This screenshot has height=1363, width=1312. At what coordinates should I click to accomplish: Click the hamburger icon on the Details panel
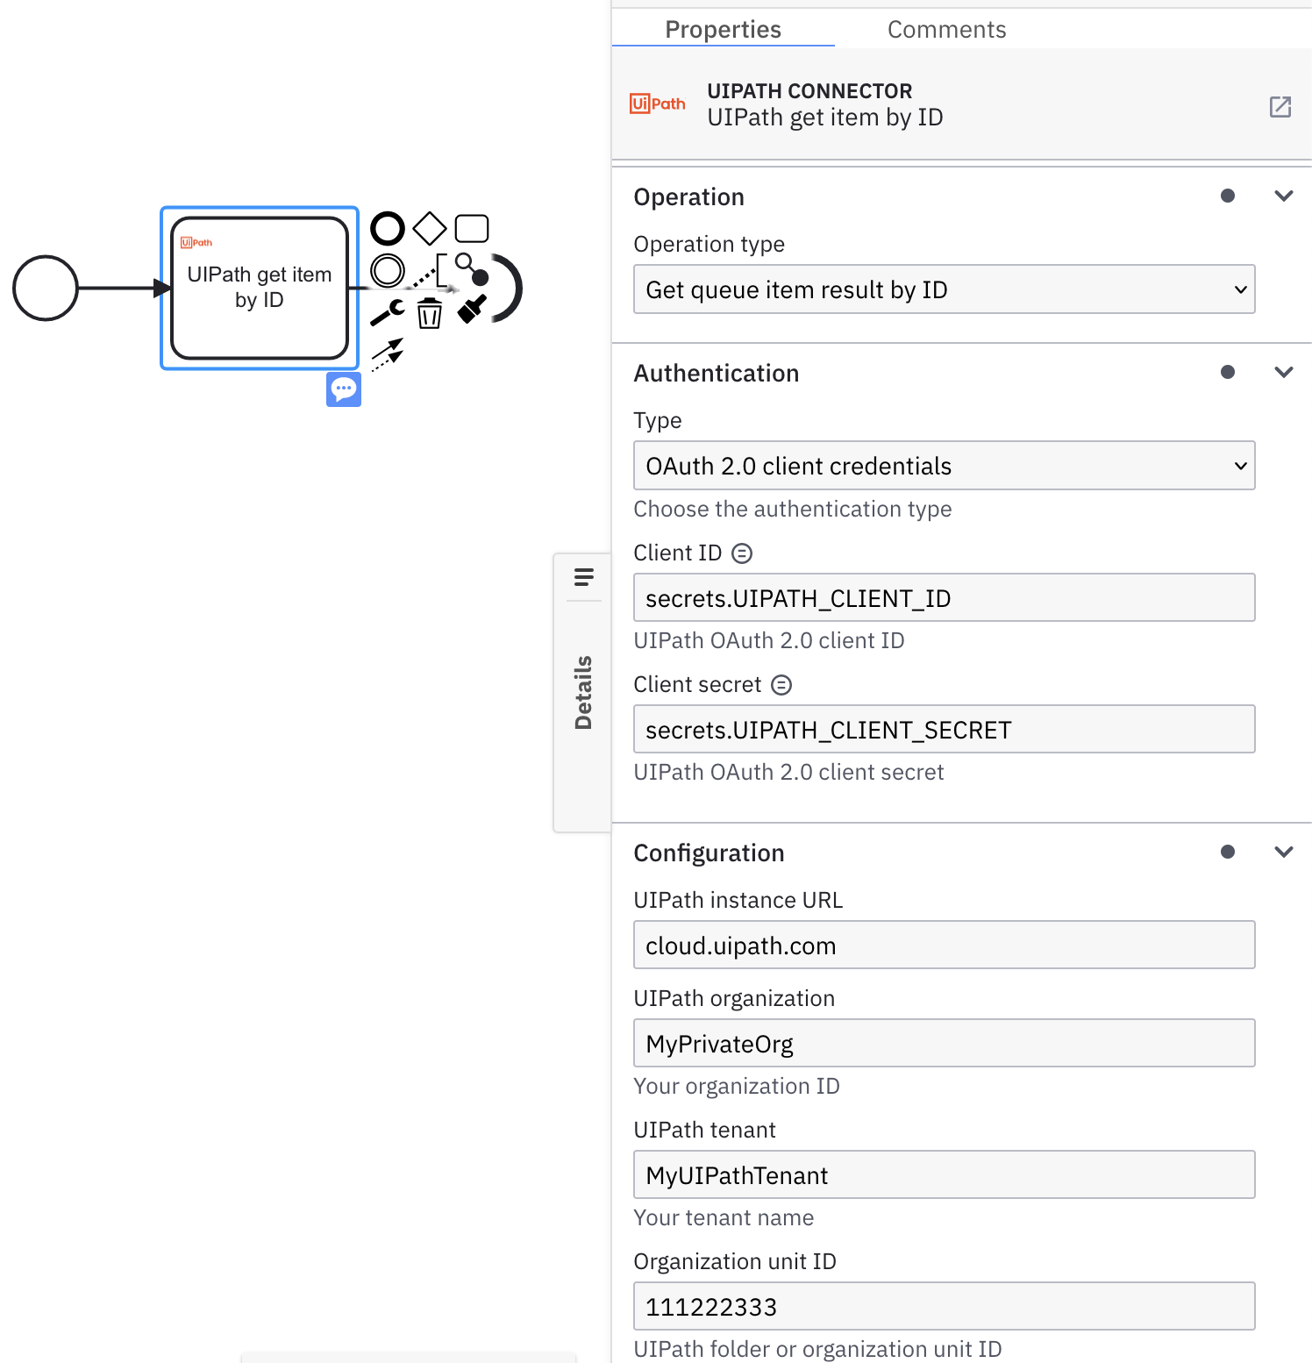click(x=583, y=578)
